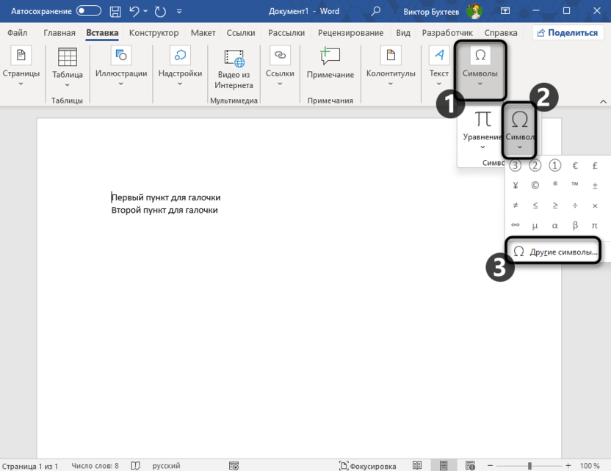Click the Видео из Интернета icon
Viewport: 611px width, 471px height.
(234, 57)
